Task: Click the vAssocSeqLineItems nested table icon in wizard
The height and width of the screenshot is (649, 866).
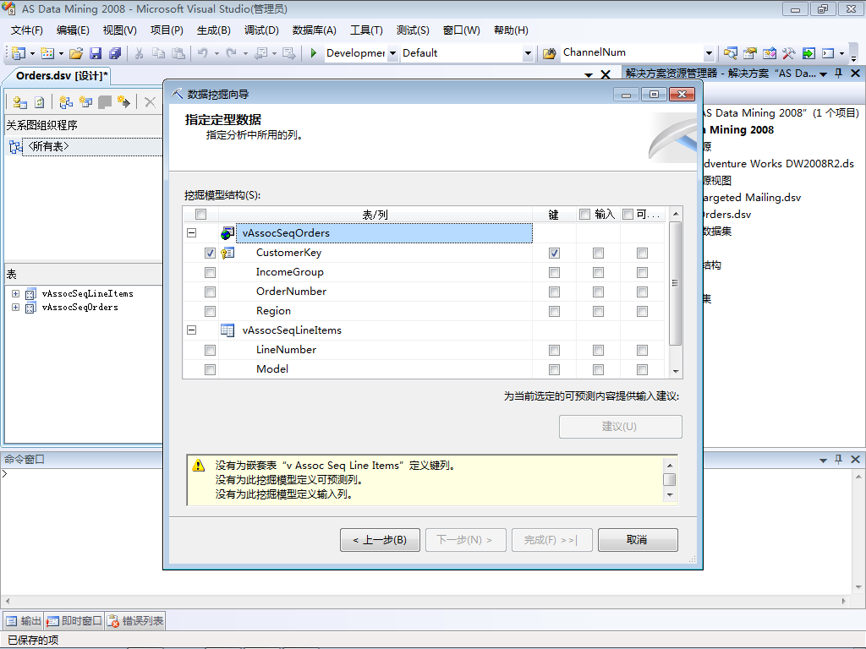Action: tap(227, 330)
